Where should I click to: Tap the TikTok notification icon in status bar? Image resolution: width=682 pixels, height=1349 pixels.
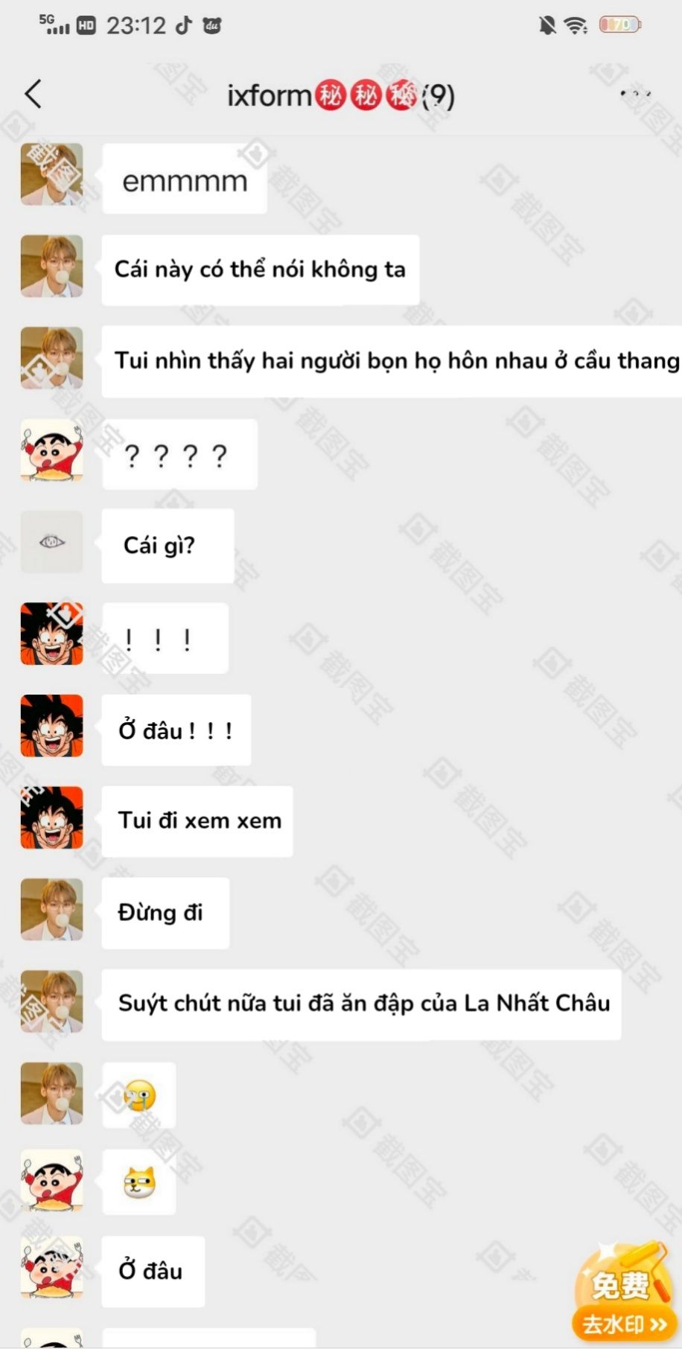(183, 25)
